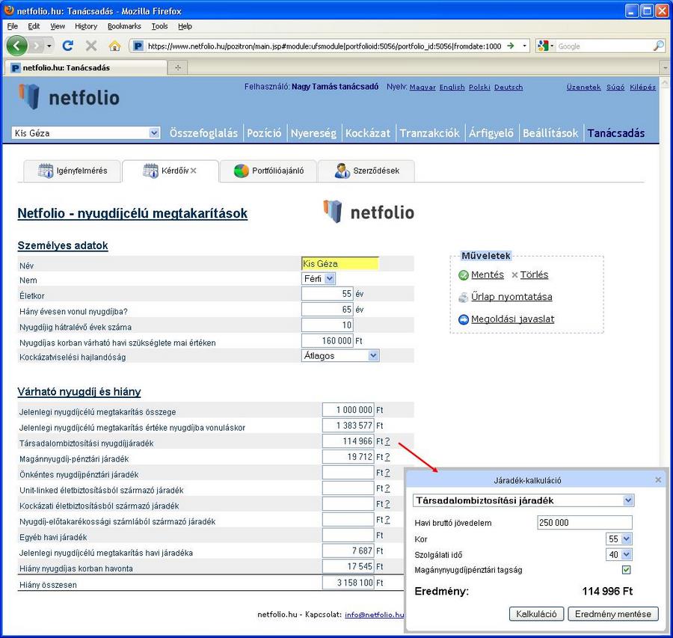
Task: Open the Kis Géza portfolio dropdown
Action: [86, 133]
